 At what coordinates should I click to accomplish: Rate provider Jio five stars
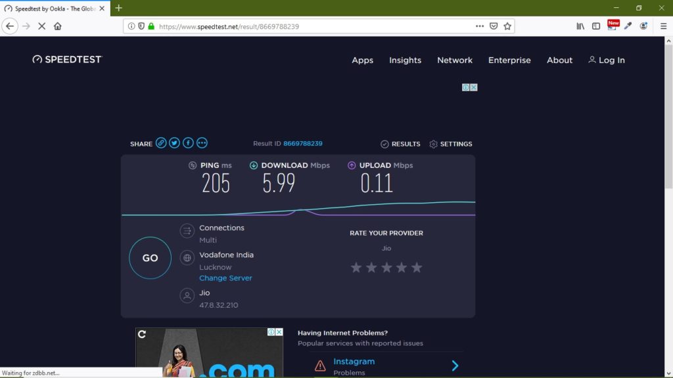(x=417, y=268)
